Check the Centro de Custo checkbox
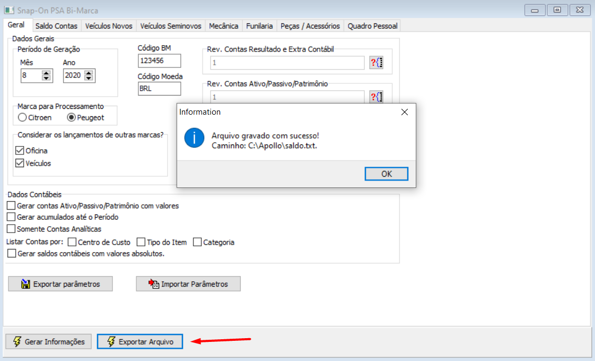Viewport: 595px width, 361px height. pos(72,242)
